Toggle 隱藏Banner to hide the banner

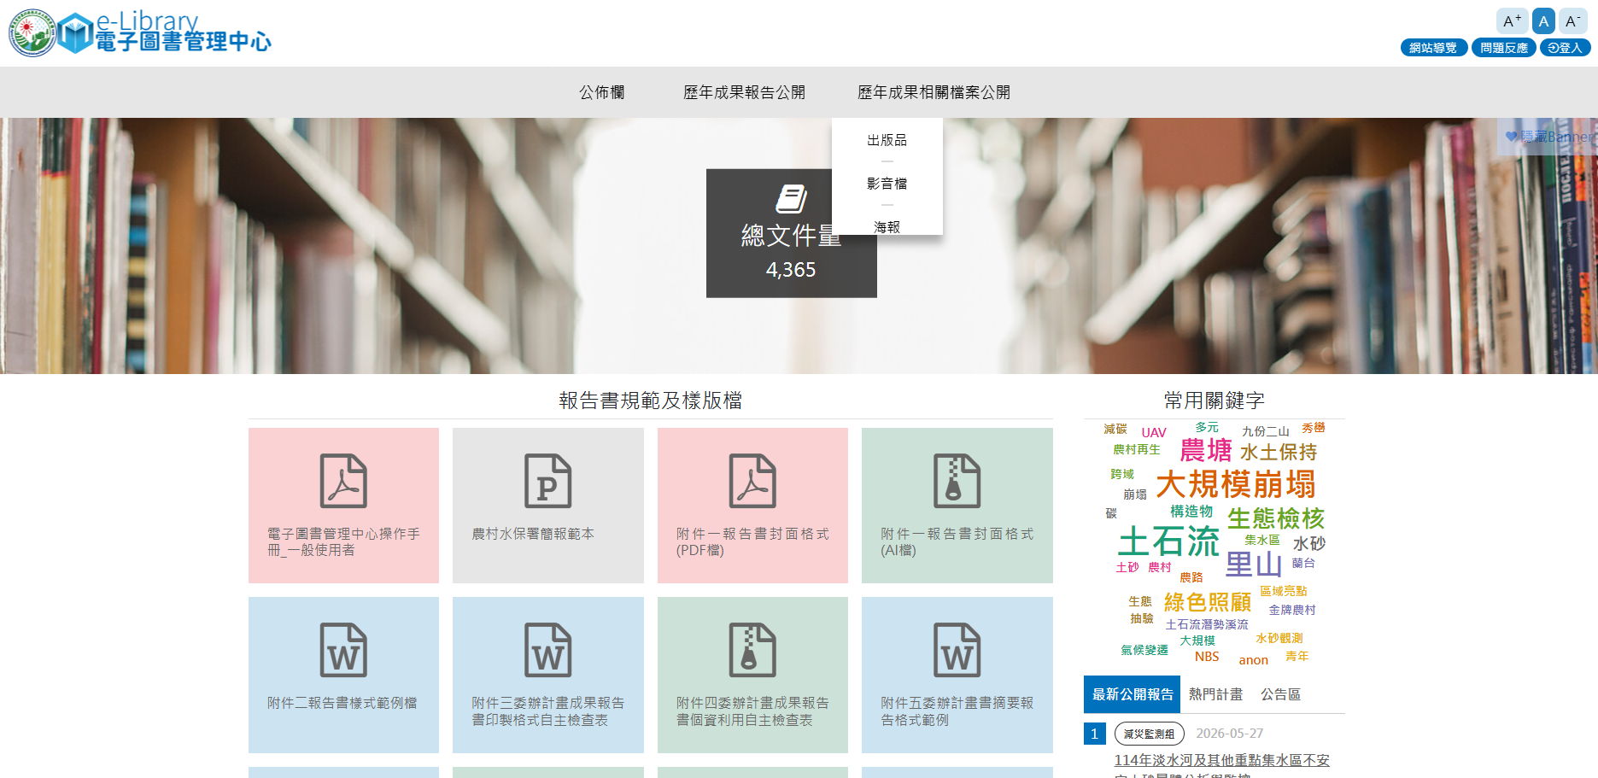point(1549,137)
